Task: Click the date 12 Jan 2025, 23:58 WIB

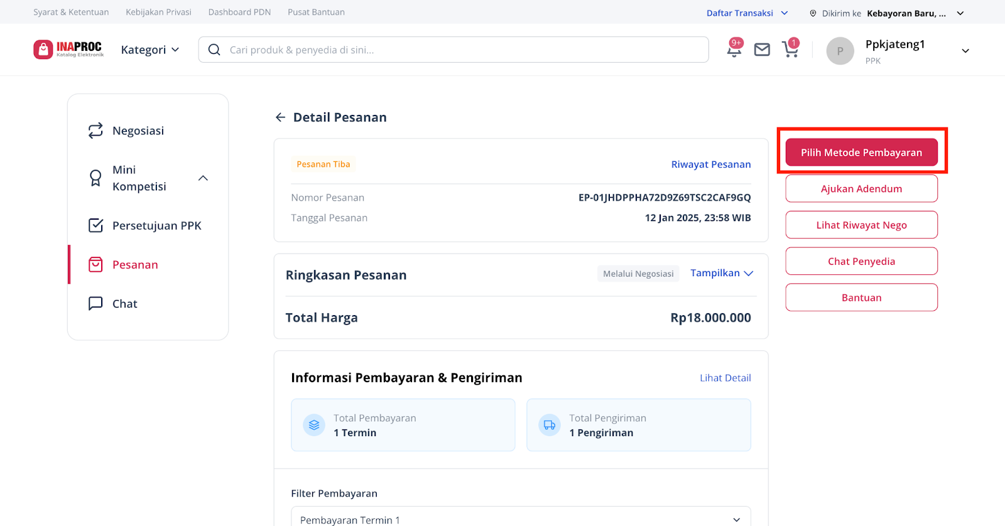Action: click(698, 218)
